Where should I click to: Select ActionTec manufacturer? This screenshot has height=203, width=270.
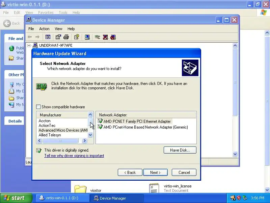(x=47, y=126)
